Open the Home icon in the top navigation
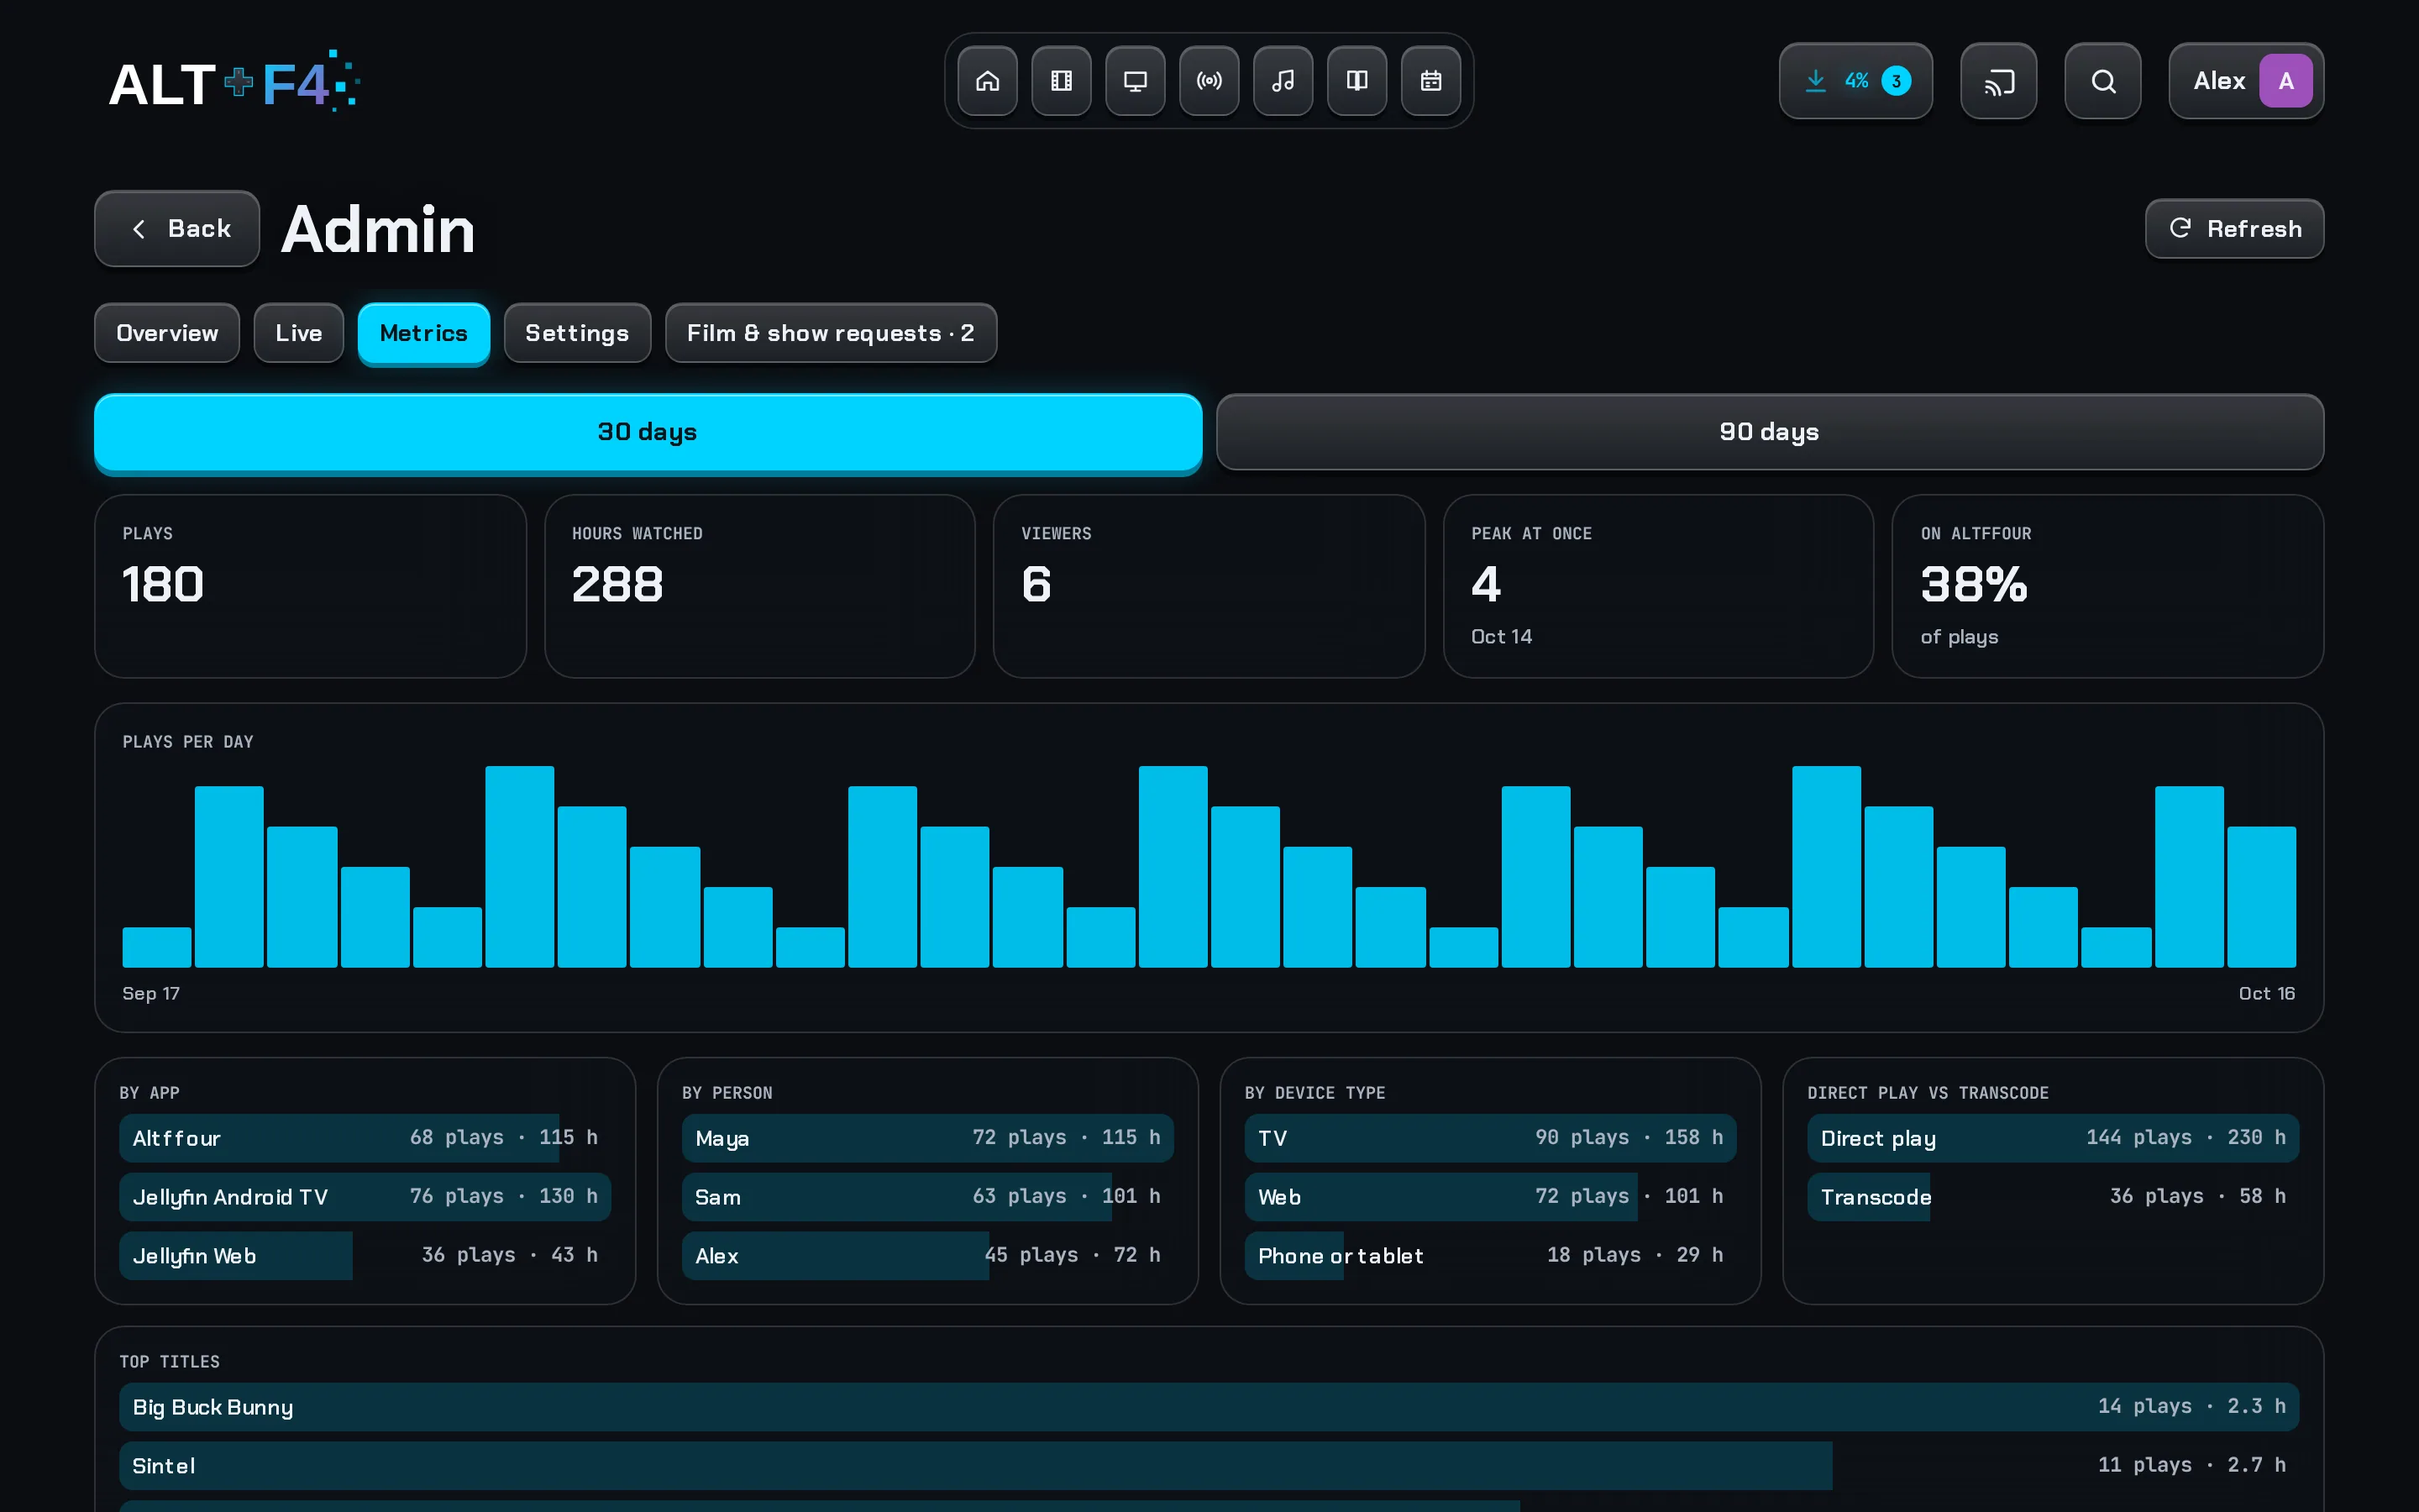This screenshot has height=1512, width=2419. coord(988,81)
